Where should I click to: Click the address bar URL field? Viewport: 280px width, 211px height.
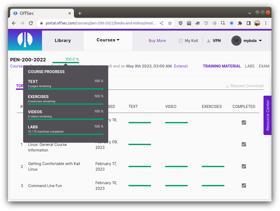pos(101,23)
